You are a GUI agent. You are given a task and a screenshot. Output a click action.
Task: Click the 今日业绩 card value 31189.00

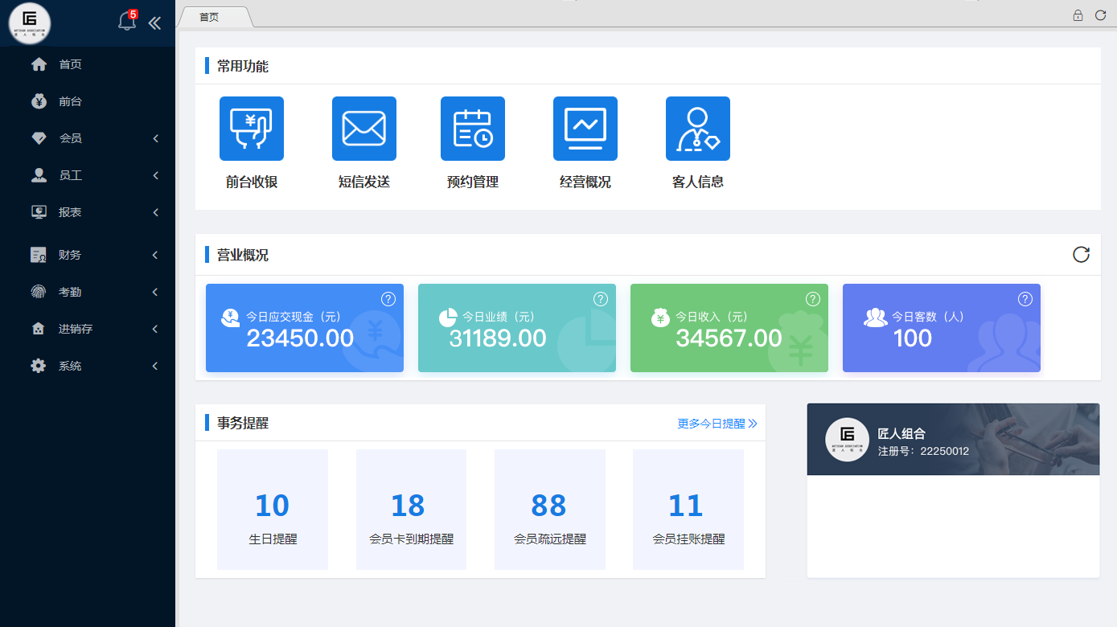(498, 338)
